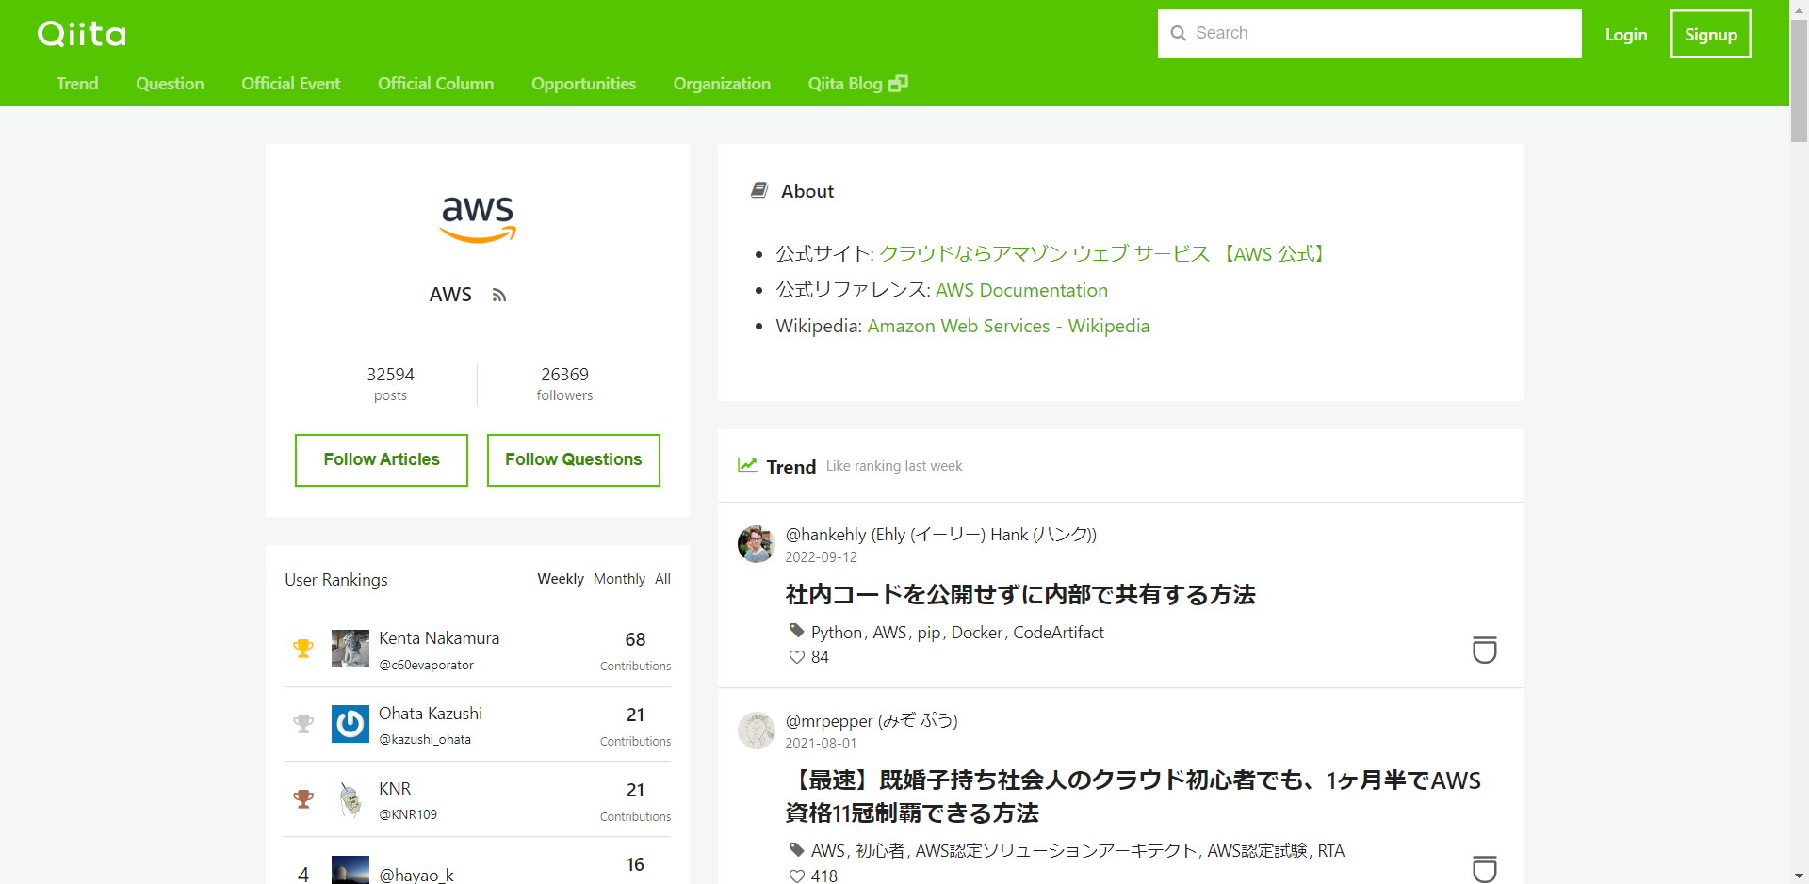
Task: Click Follow Questions button
Action: point(574,459)
